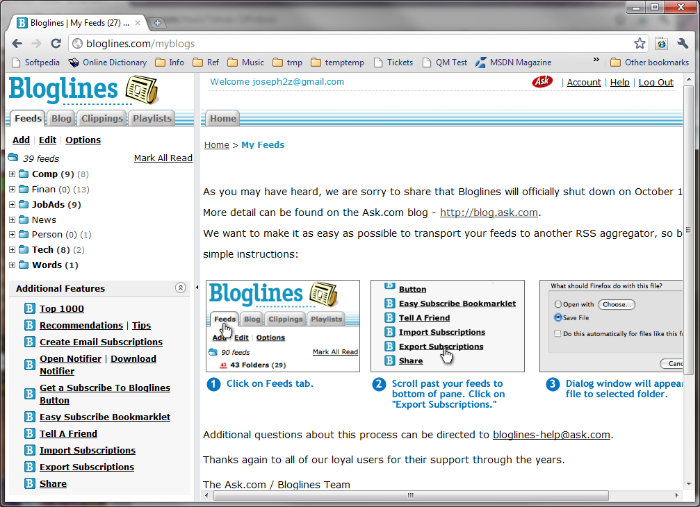Open the Help link
Viewport: 700px width, 507px height.
tap(619, 82)
